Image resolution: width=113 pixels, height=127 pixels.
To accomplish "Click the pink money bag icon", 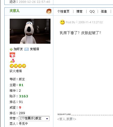I will [12, 61].
